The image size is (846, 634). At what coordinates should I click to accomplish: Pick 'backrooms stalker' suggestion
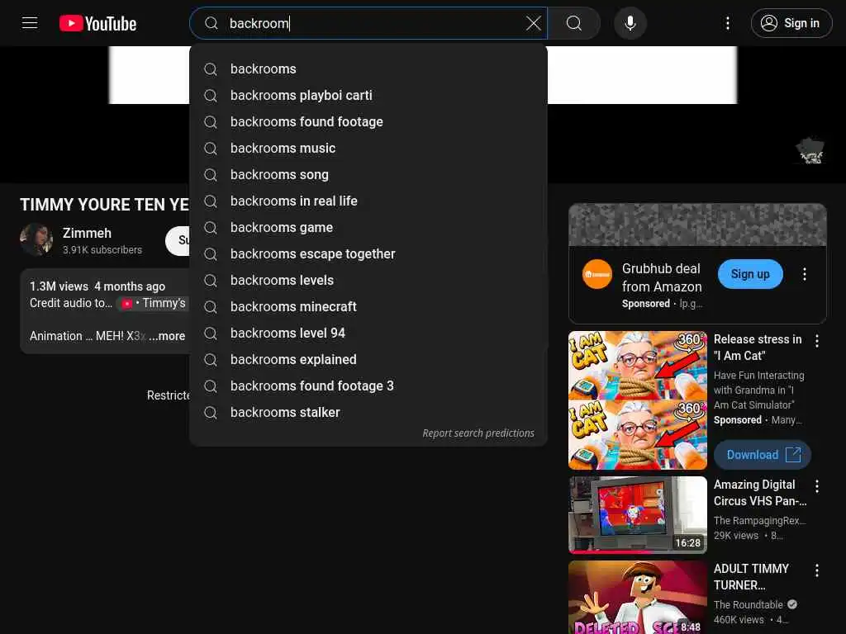tap(368, 413)
